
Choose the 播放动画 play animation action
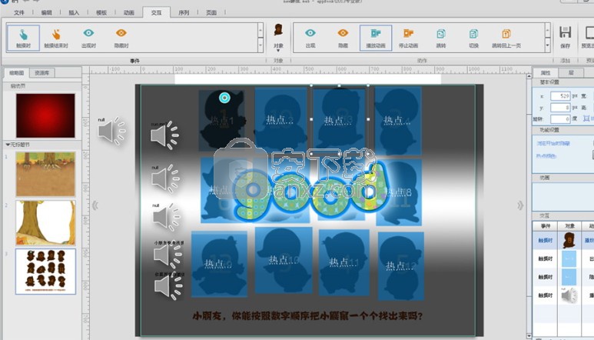coord(376,38)
